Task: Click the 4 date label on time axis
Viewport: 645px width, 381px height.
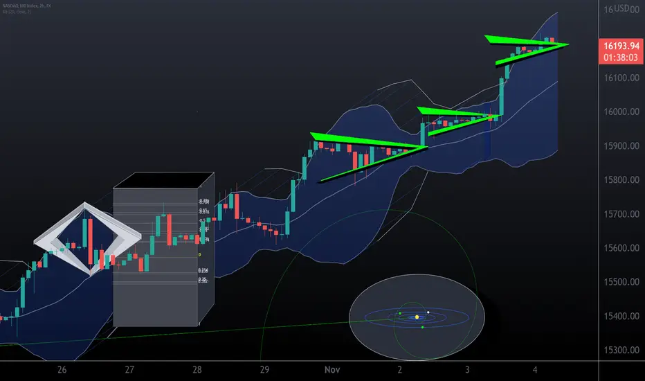Action: (535, 369)
